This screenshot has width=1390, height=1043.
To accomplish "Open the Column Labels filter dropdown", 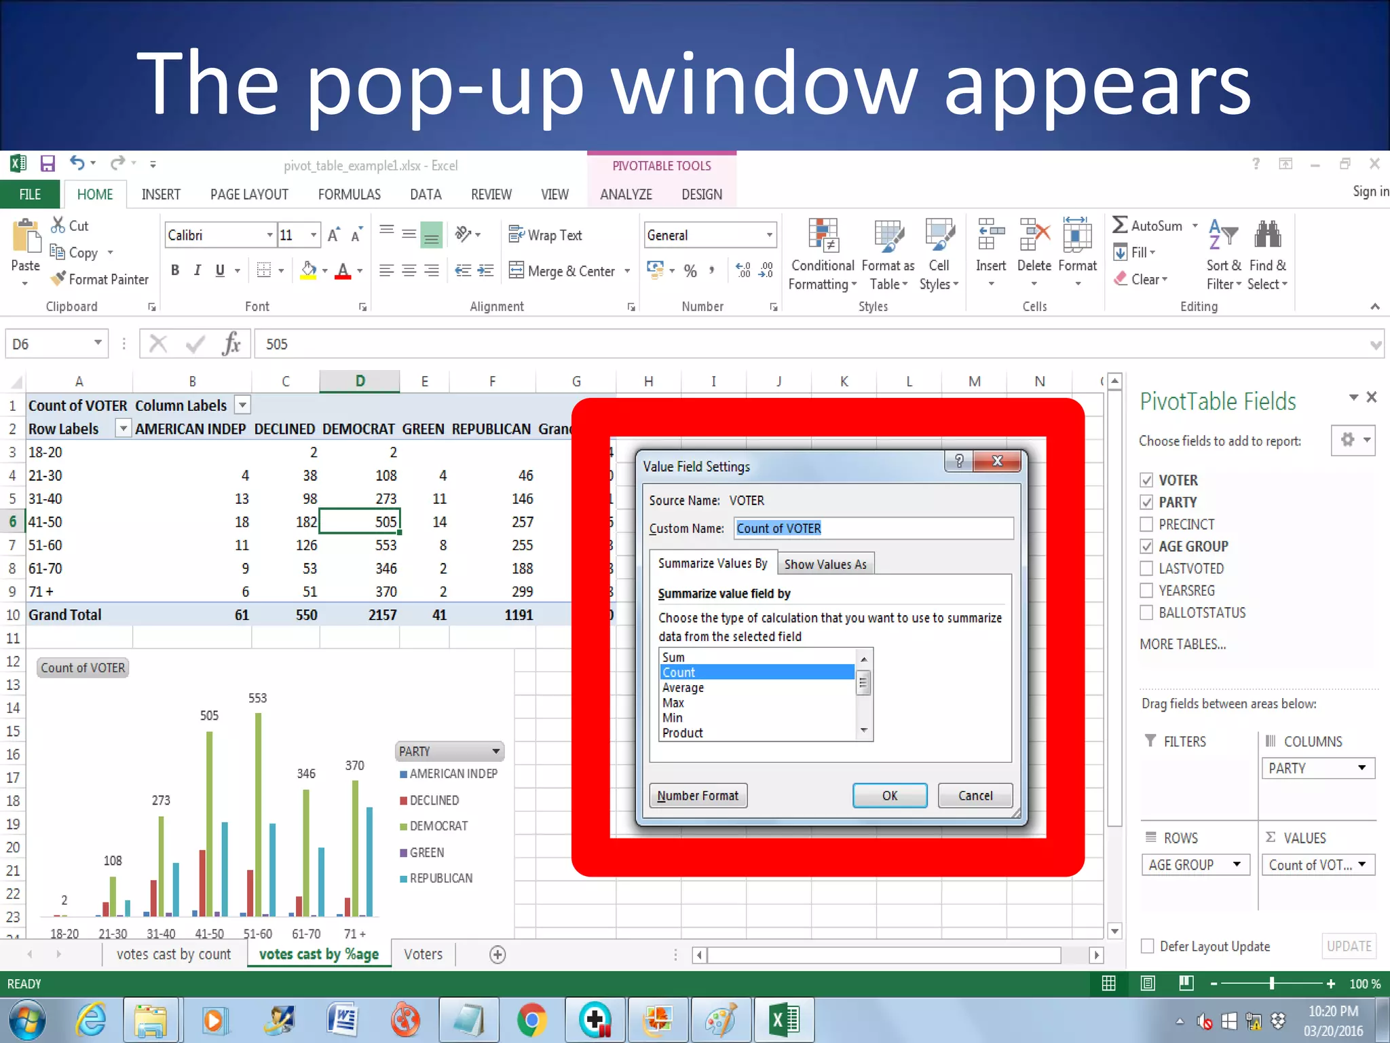I will coord(242,405).
